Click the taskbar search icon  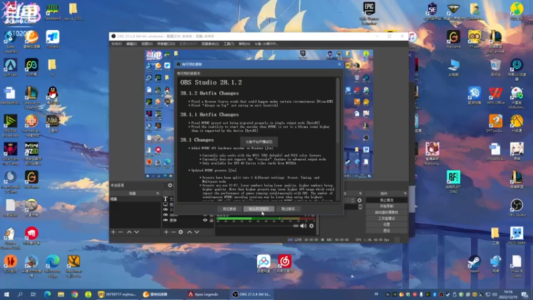coord(20,294)
